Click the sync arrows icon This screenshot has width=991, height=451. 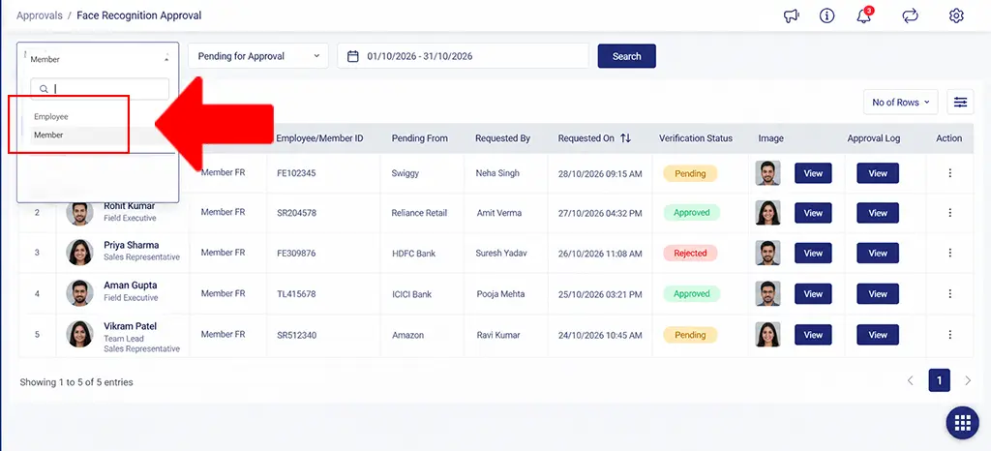point(910,15)
